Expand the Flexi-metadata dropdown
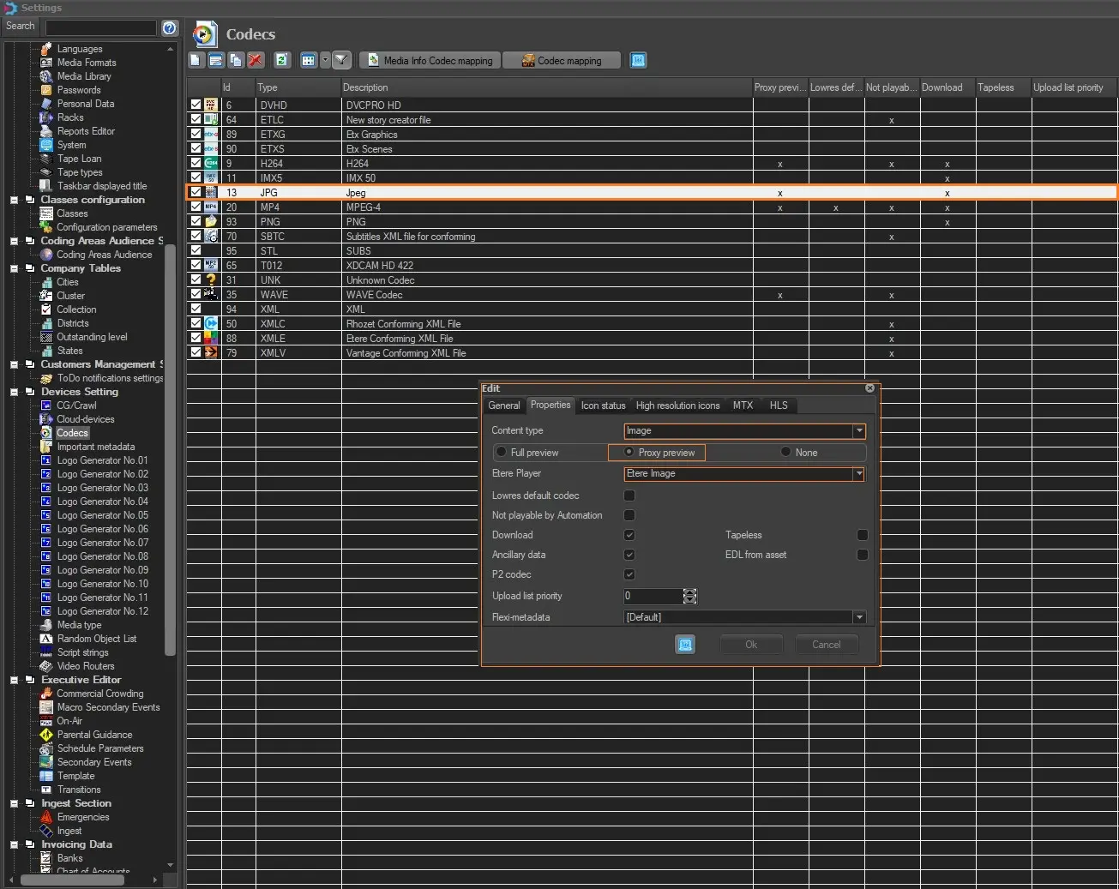 pyautogui.click(x=858, y=617)
